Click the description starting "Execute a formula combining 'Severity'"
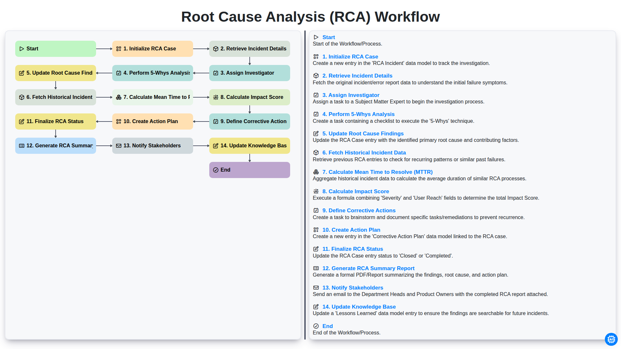 pos(426,198)
